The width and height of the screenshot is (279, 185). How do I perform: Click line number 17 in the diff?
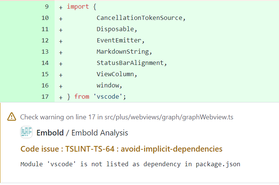(x=45, y=97)
